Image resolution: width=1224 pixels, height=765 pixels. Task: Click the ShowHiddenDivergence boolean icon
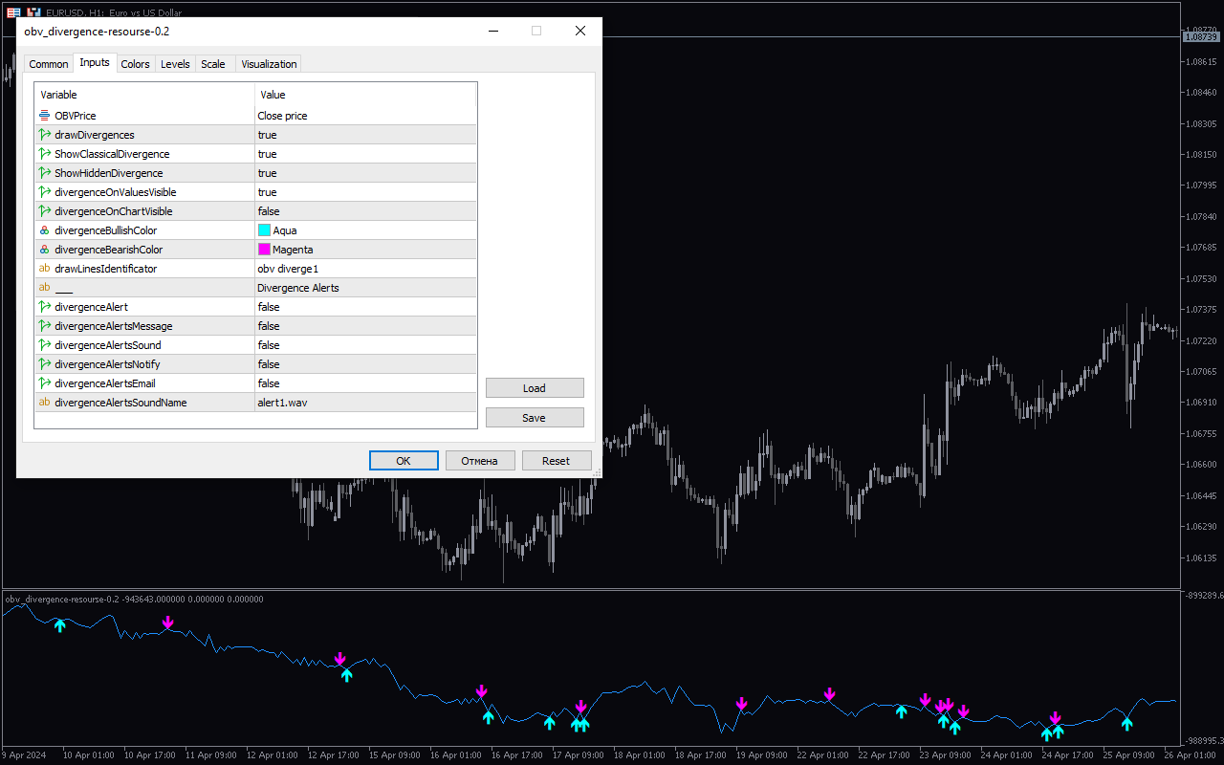(44, 173)
